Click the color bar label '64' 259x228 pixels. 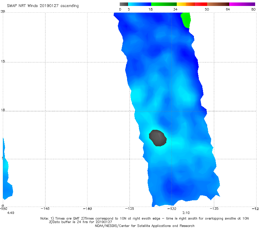coord(228,9)
